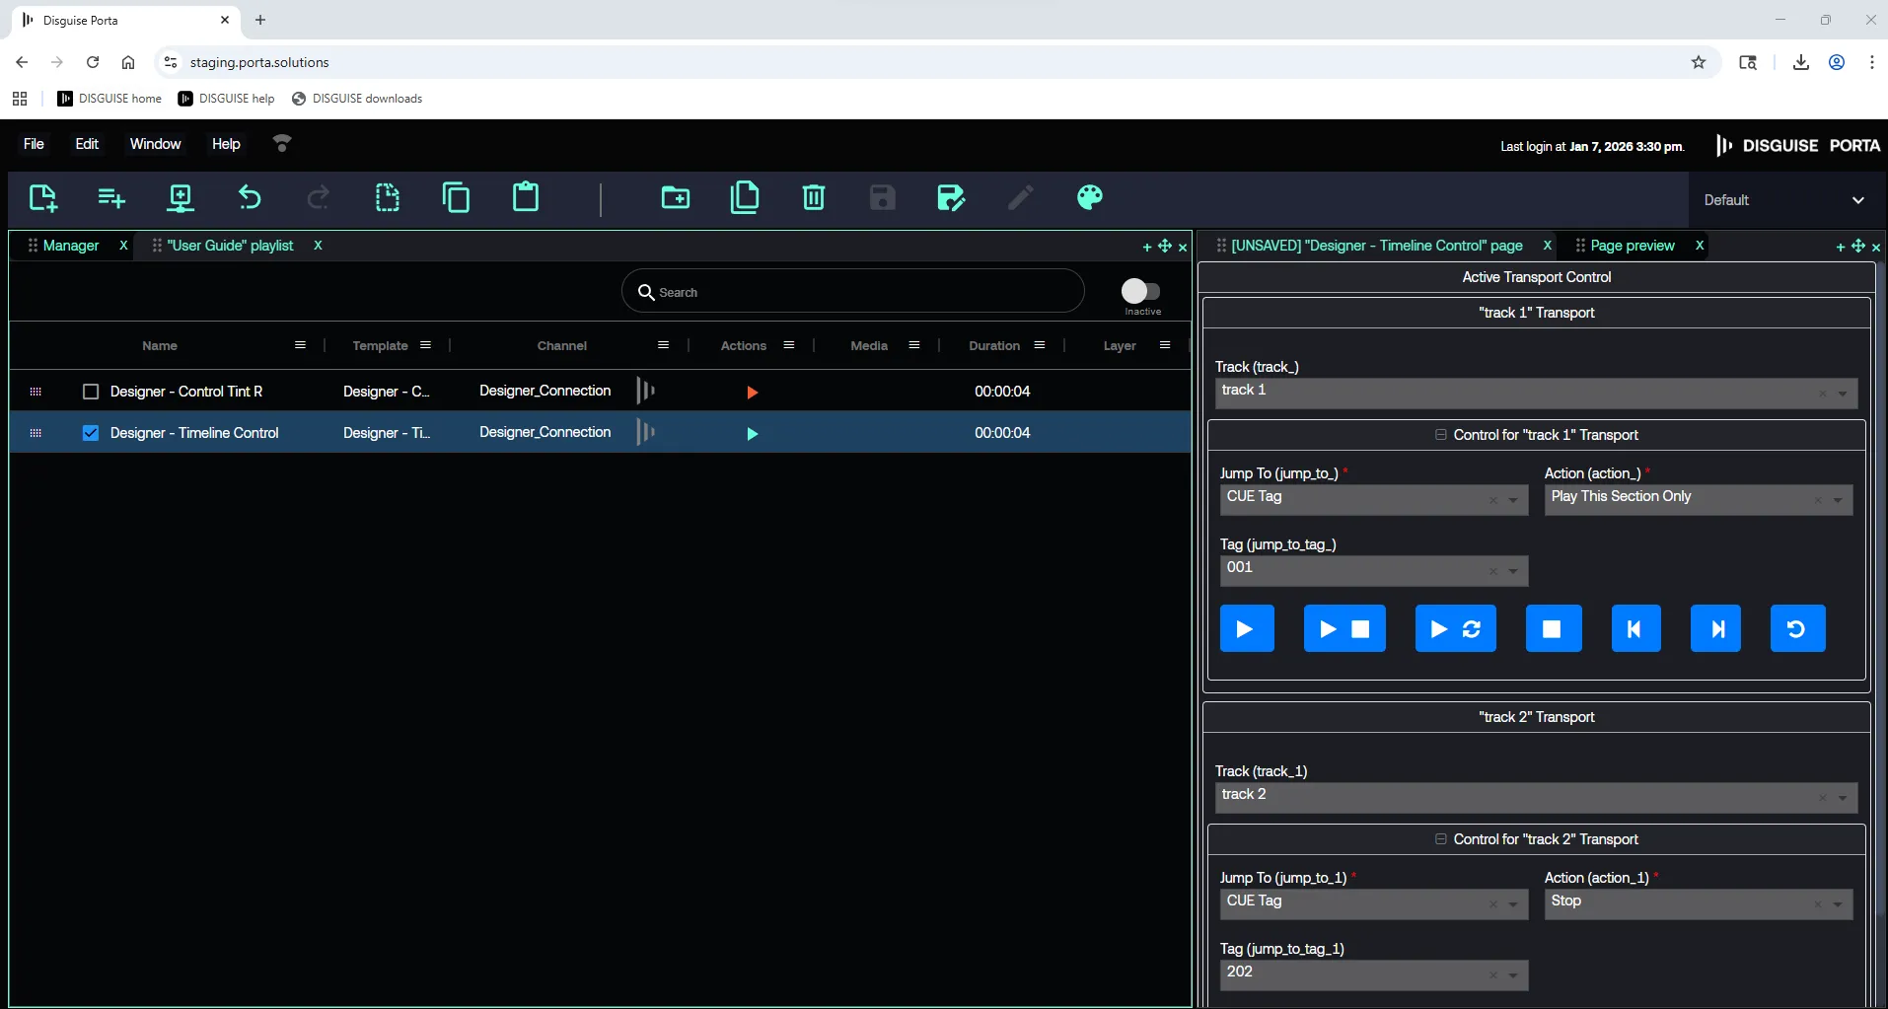Sort by the Duration column header
The height and width of the screenshot is (1009, 1888).
[x=993, y=346]
